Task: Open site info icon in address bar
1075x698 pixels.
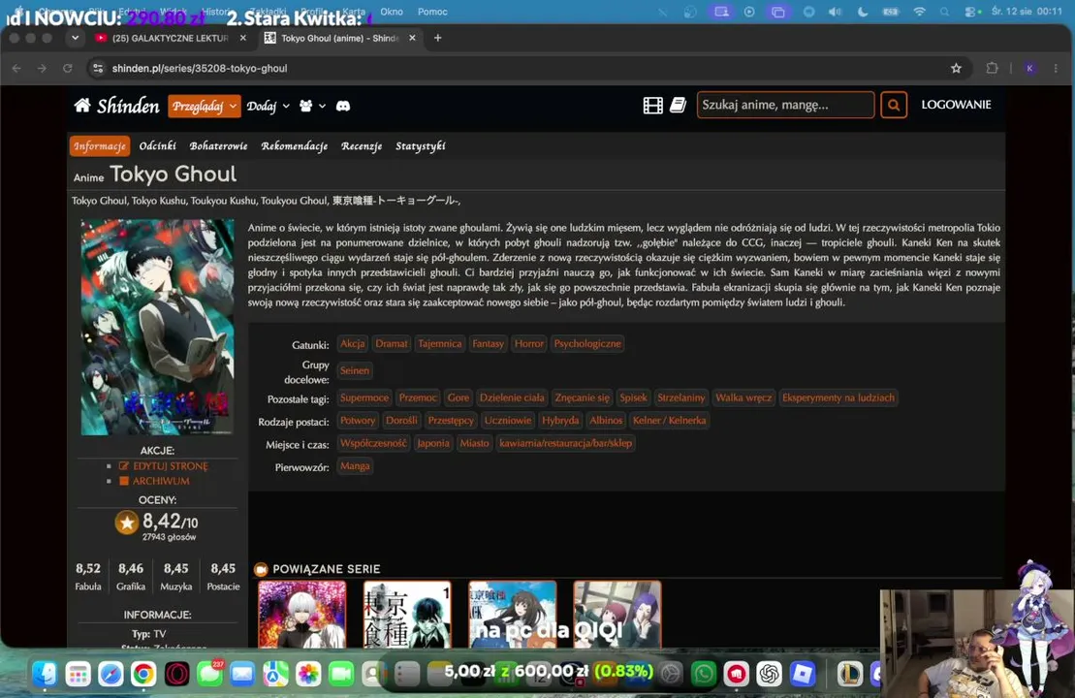Action: tap(98, 68)
